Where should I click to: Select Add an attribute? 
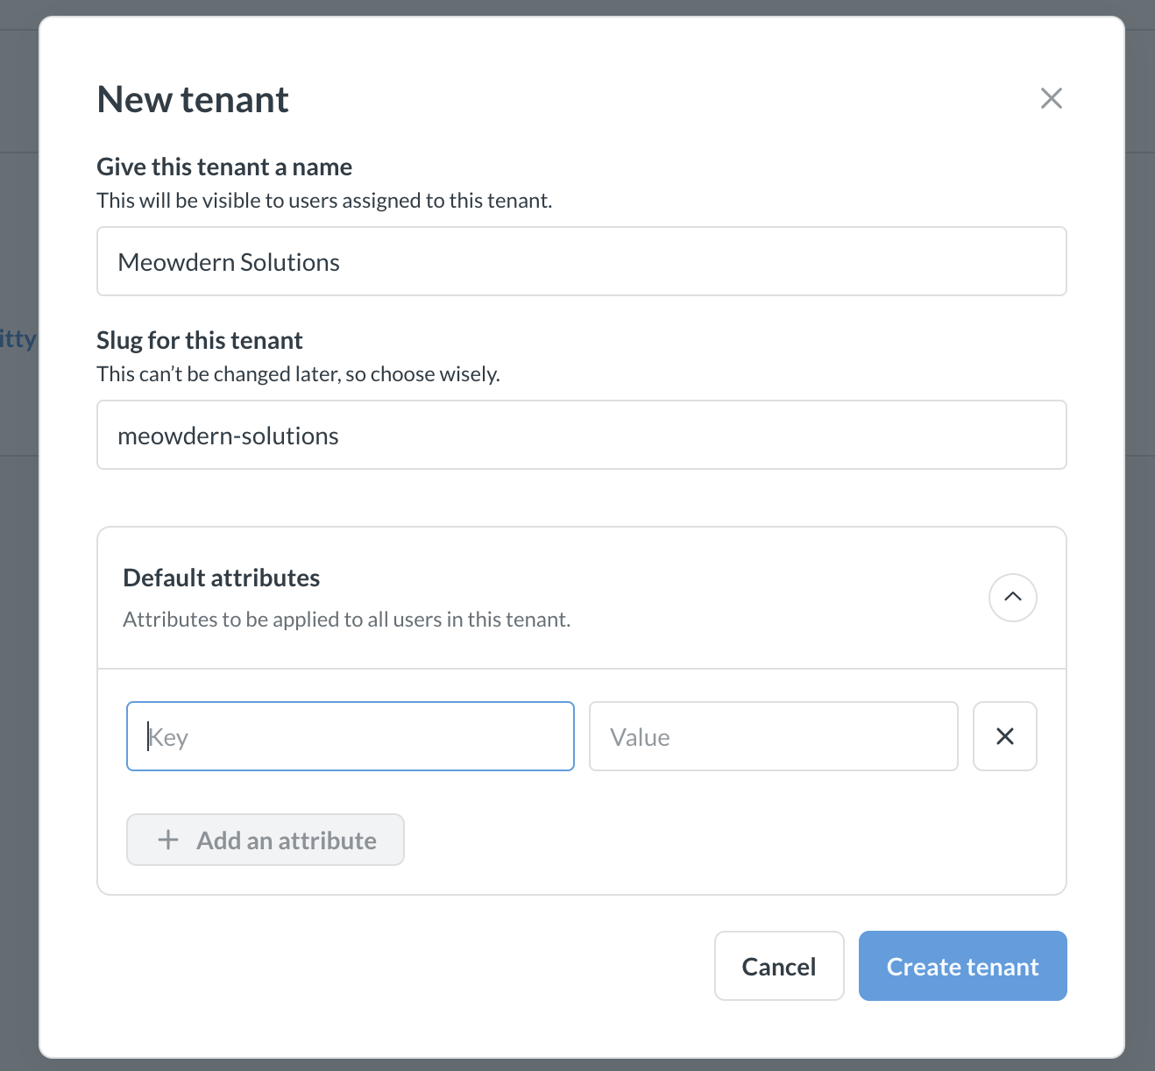[265, 840]
